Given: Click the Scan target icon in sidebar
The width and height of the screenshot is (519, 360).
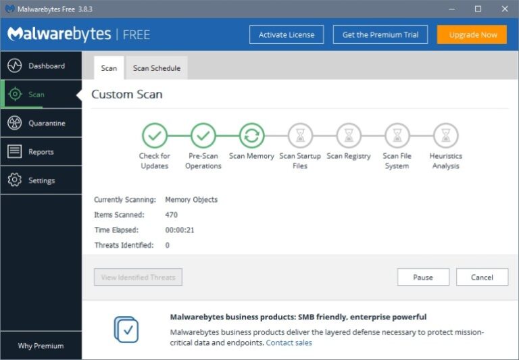Looking at the screenshot, I should [x=15, y=95].
